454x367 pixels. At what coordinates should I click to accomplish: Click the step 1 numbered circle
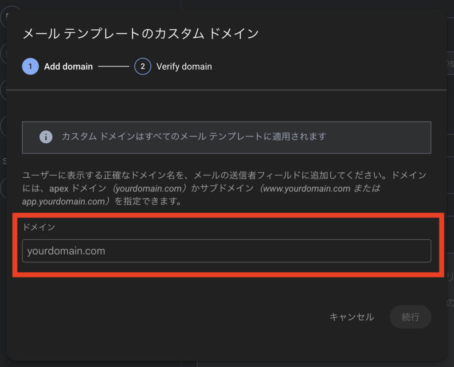tap(30, 66)
